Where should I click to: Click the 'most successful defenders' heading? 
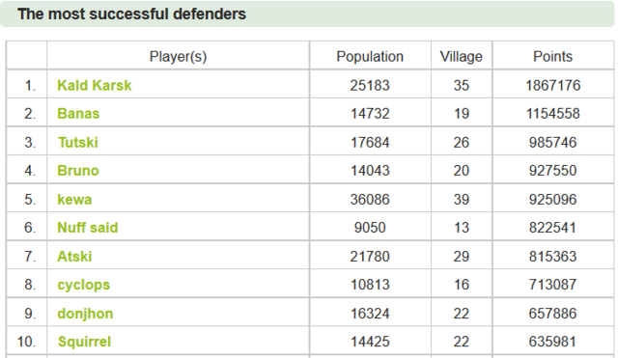coord(131,14)
